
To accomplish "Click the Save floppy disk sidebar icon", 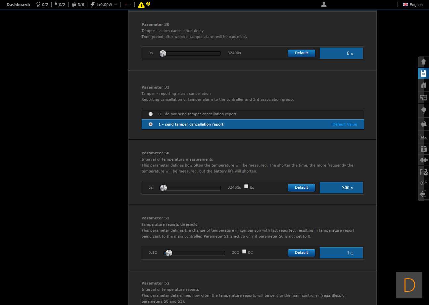I will point(423,73).
